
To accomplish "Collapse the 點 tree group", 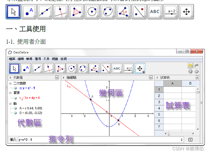I will pyautogui.click(x=10, y=104).
